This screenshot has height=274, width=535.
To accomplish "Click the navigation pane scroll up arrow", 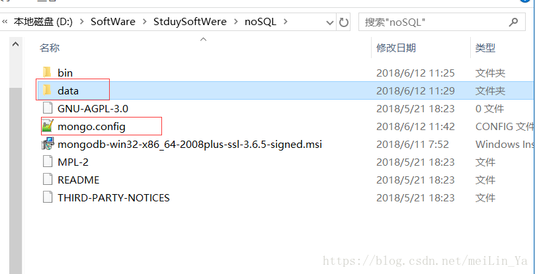I will [x=15, y=44].
